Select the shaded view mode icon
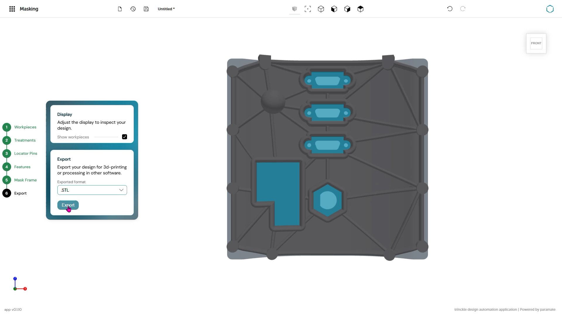562x316 pixels. point(294,9)
